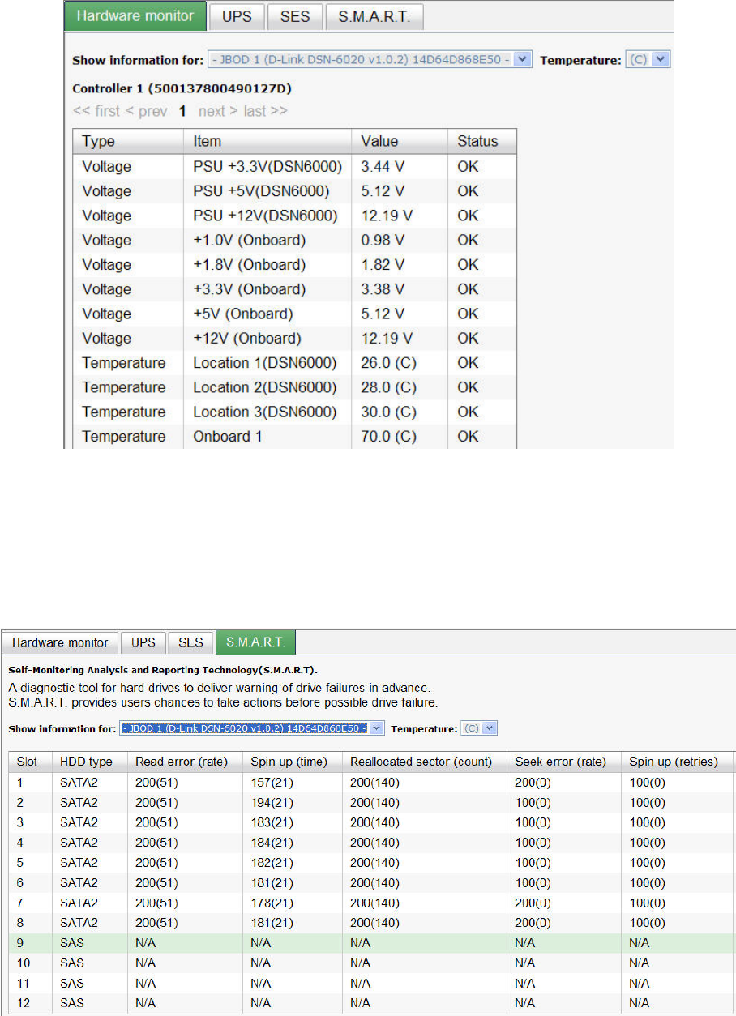Select the highlighted green S.M.A.R.T. tab
736x1016 pixels.
point(255,642)
